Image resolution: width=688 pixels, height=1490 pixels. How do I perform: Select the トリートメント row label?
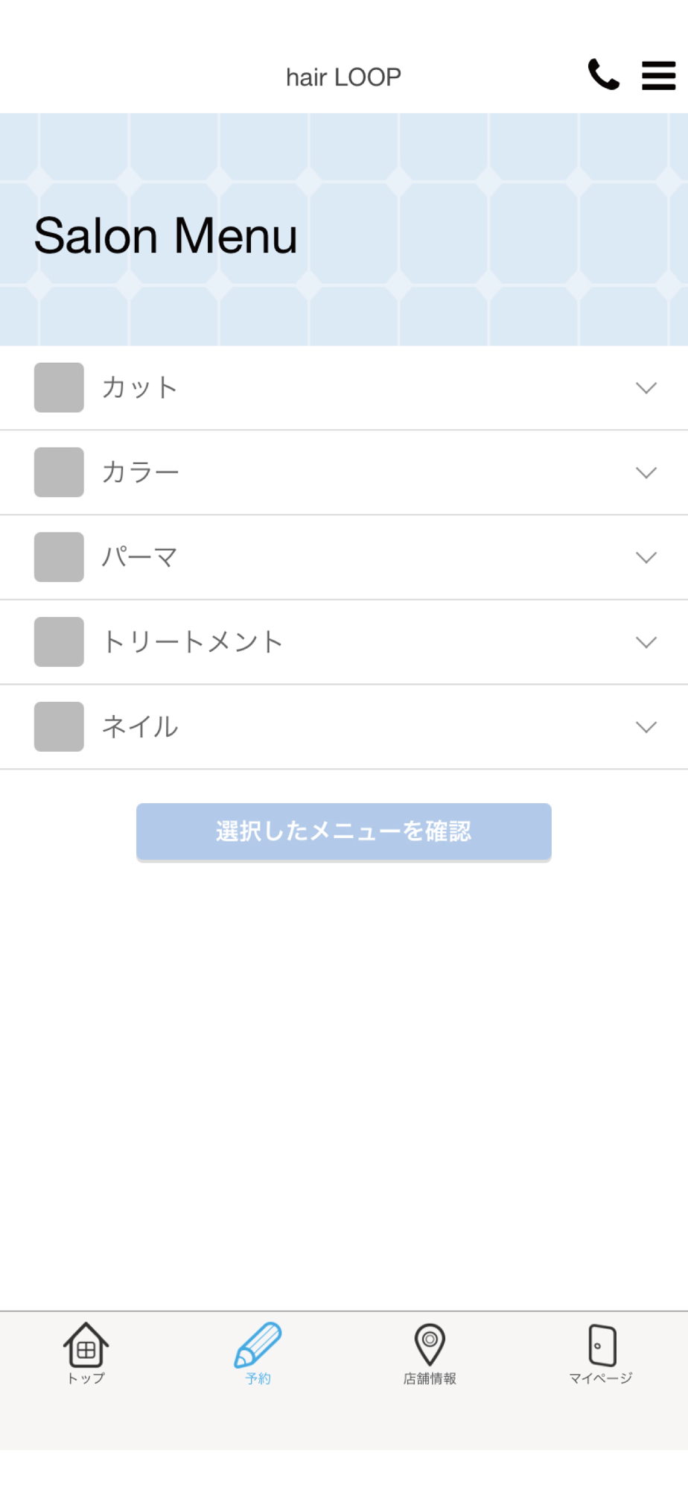(x=193, y=642)
